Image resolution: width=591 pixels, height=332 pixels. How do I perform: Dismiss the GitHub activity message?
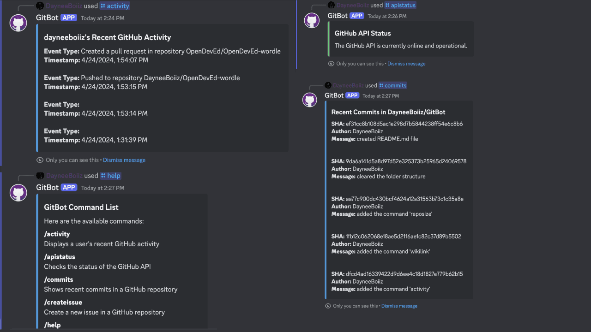(124, 160)
